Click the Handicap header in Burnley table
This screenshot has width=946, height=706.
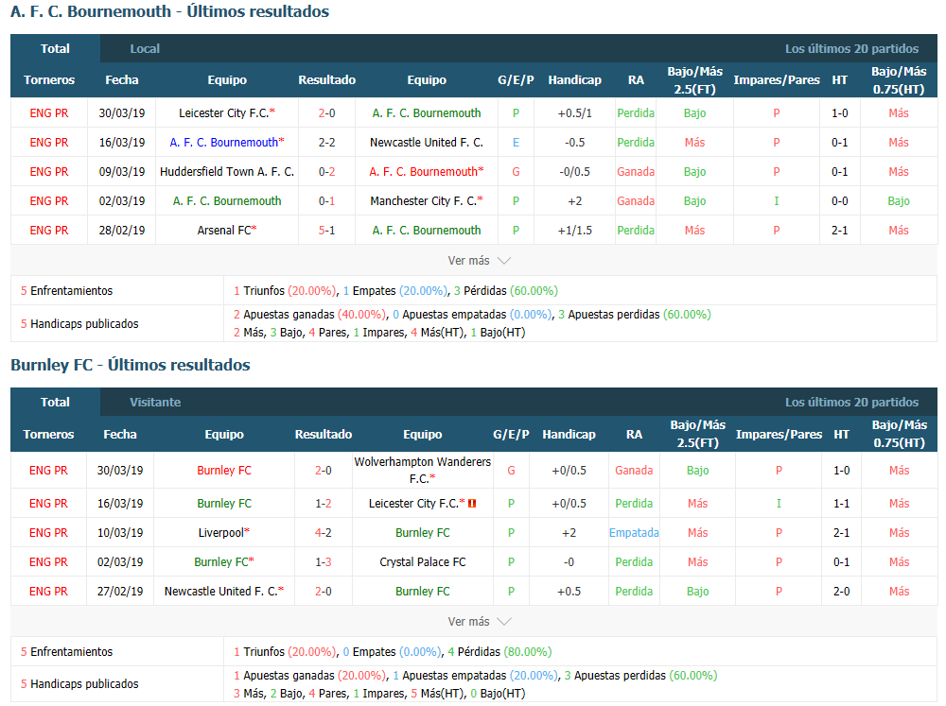pos(569,434)
